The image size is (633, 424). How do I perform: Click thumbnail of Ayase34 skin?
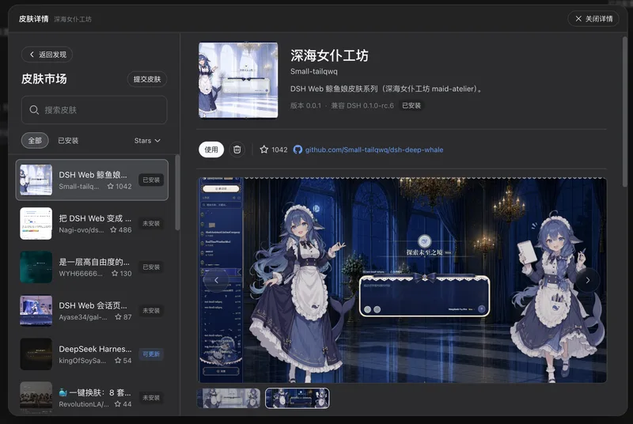tap(36, 311)
